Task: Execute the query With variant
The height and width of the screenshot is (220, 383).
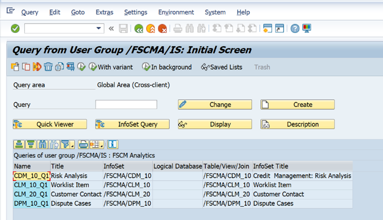Action: tap(111, 67)
